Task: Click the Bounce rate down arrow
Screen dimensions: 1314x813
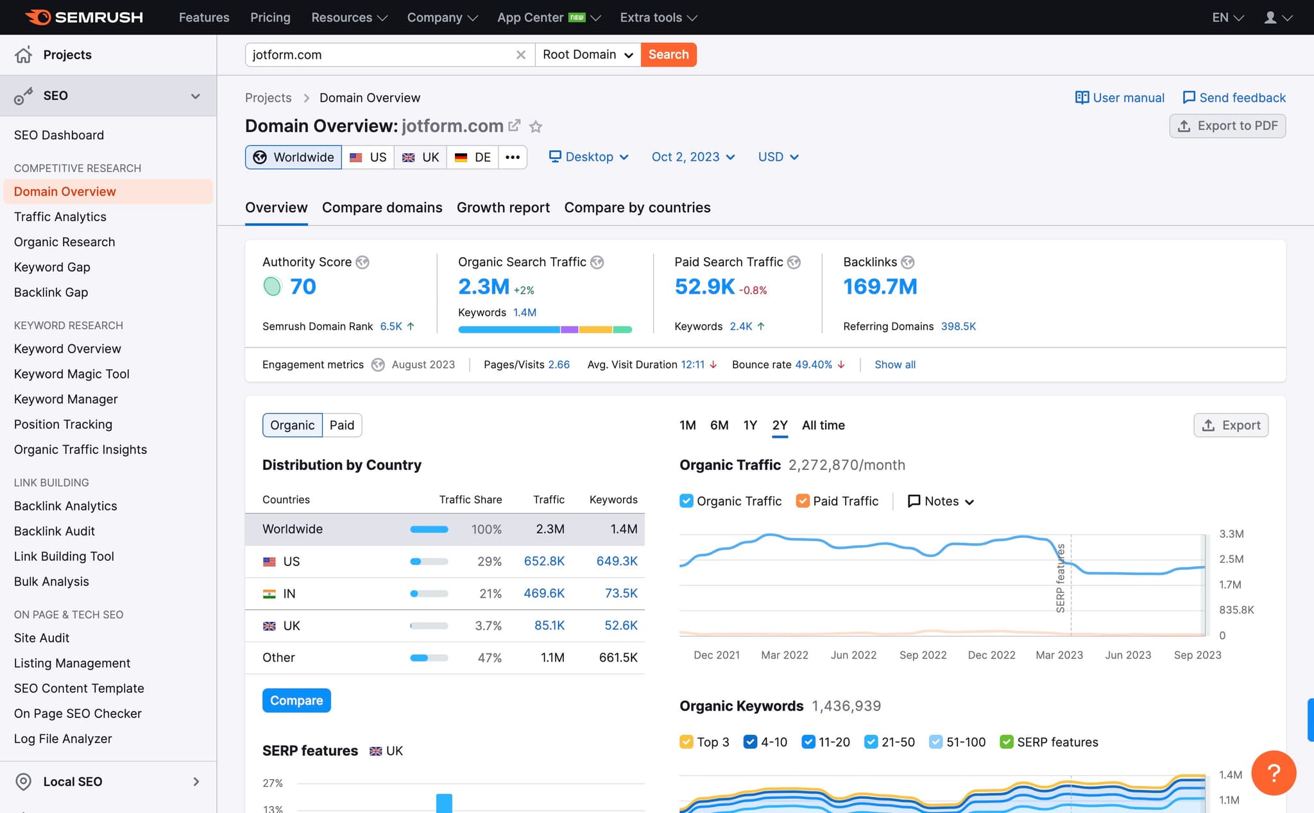Action: (x=841, y=365)
